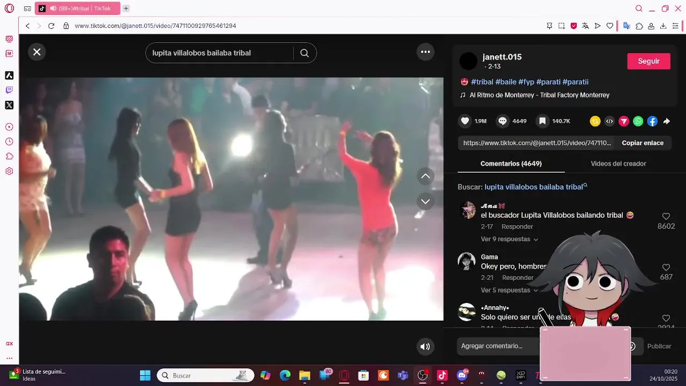This screenshot has width=686, height=386.
Task: Open Easy Setup sliders icon
Action: (x=675, y=26)
